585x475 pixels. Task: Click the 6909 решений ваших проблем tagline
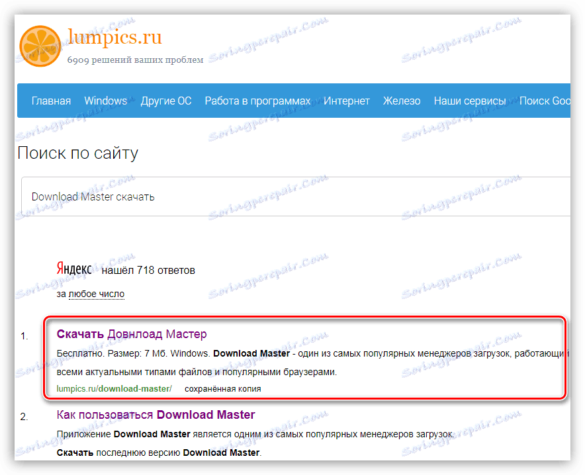pyautogui.click(x=135, y=60)
